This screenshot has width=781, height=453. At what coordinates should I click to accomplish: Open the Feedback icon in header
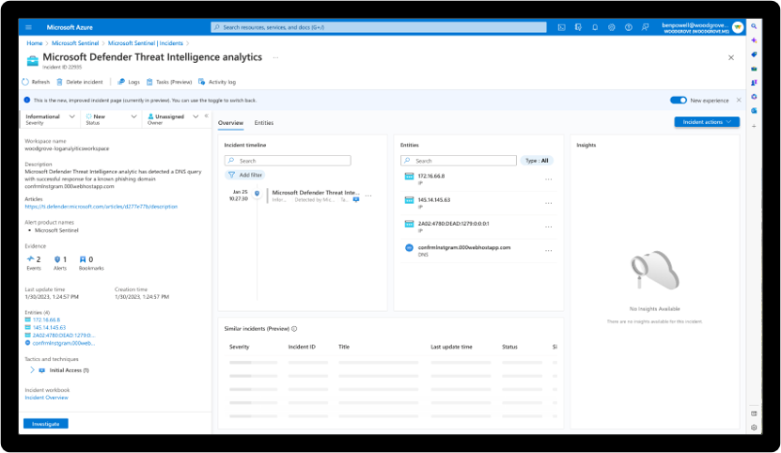tap(645, 27)
